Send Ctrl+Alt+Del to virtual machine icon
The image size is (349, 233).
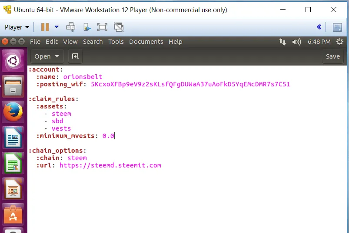[71, 27]
